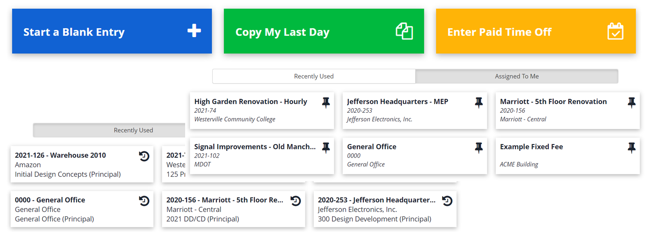Select the Recently Used tab
The height and width of the screenshot is (244, 651).
tap(314, 76)
